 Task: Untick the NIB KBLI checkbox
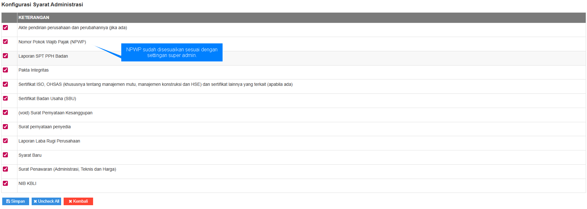tap(5, 183)
